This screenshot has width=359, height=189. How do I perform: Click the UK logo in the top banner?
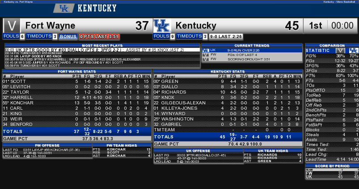(64, 9)
